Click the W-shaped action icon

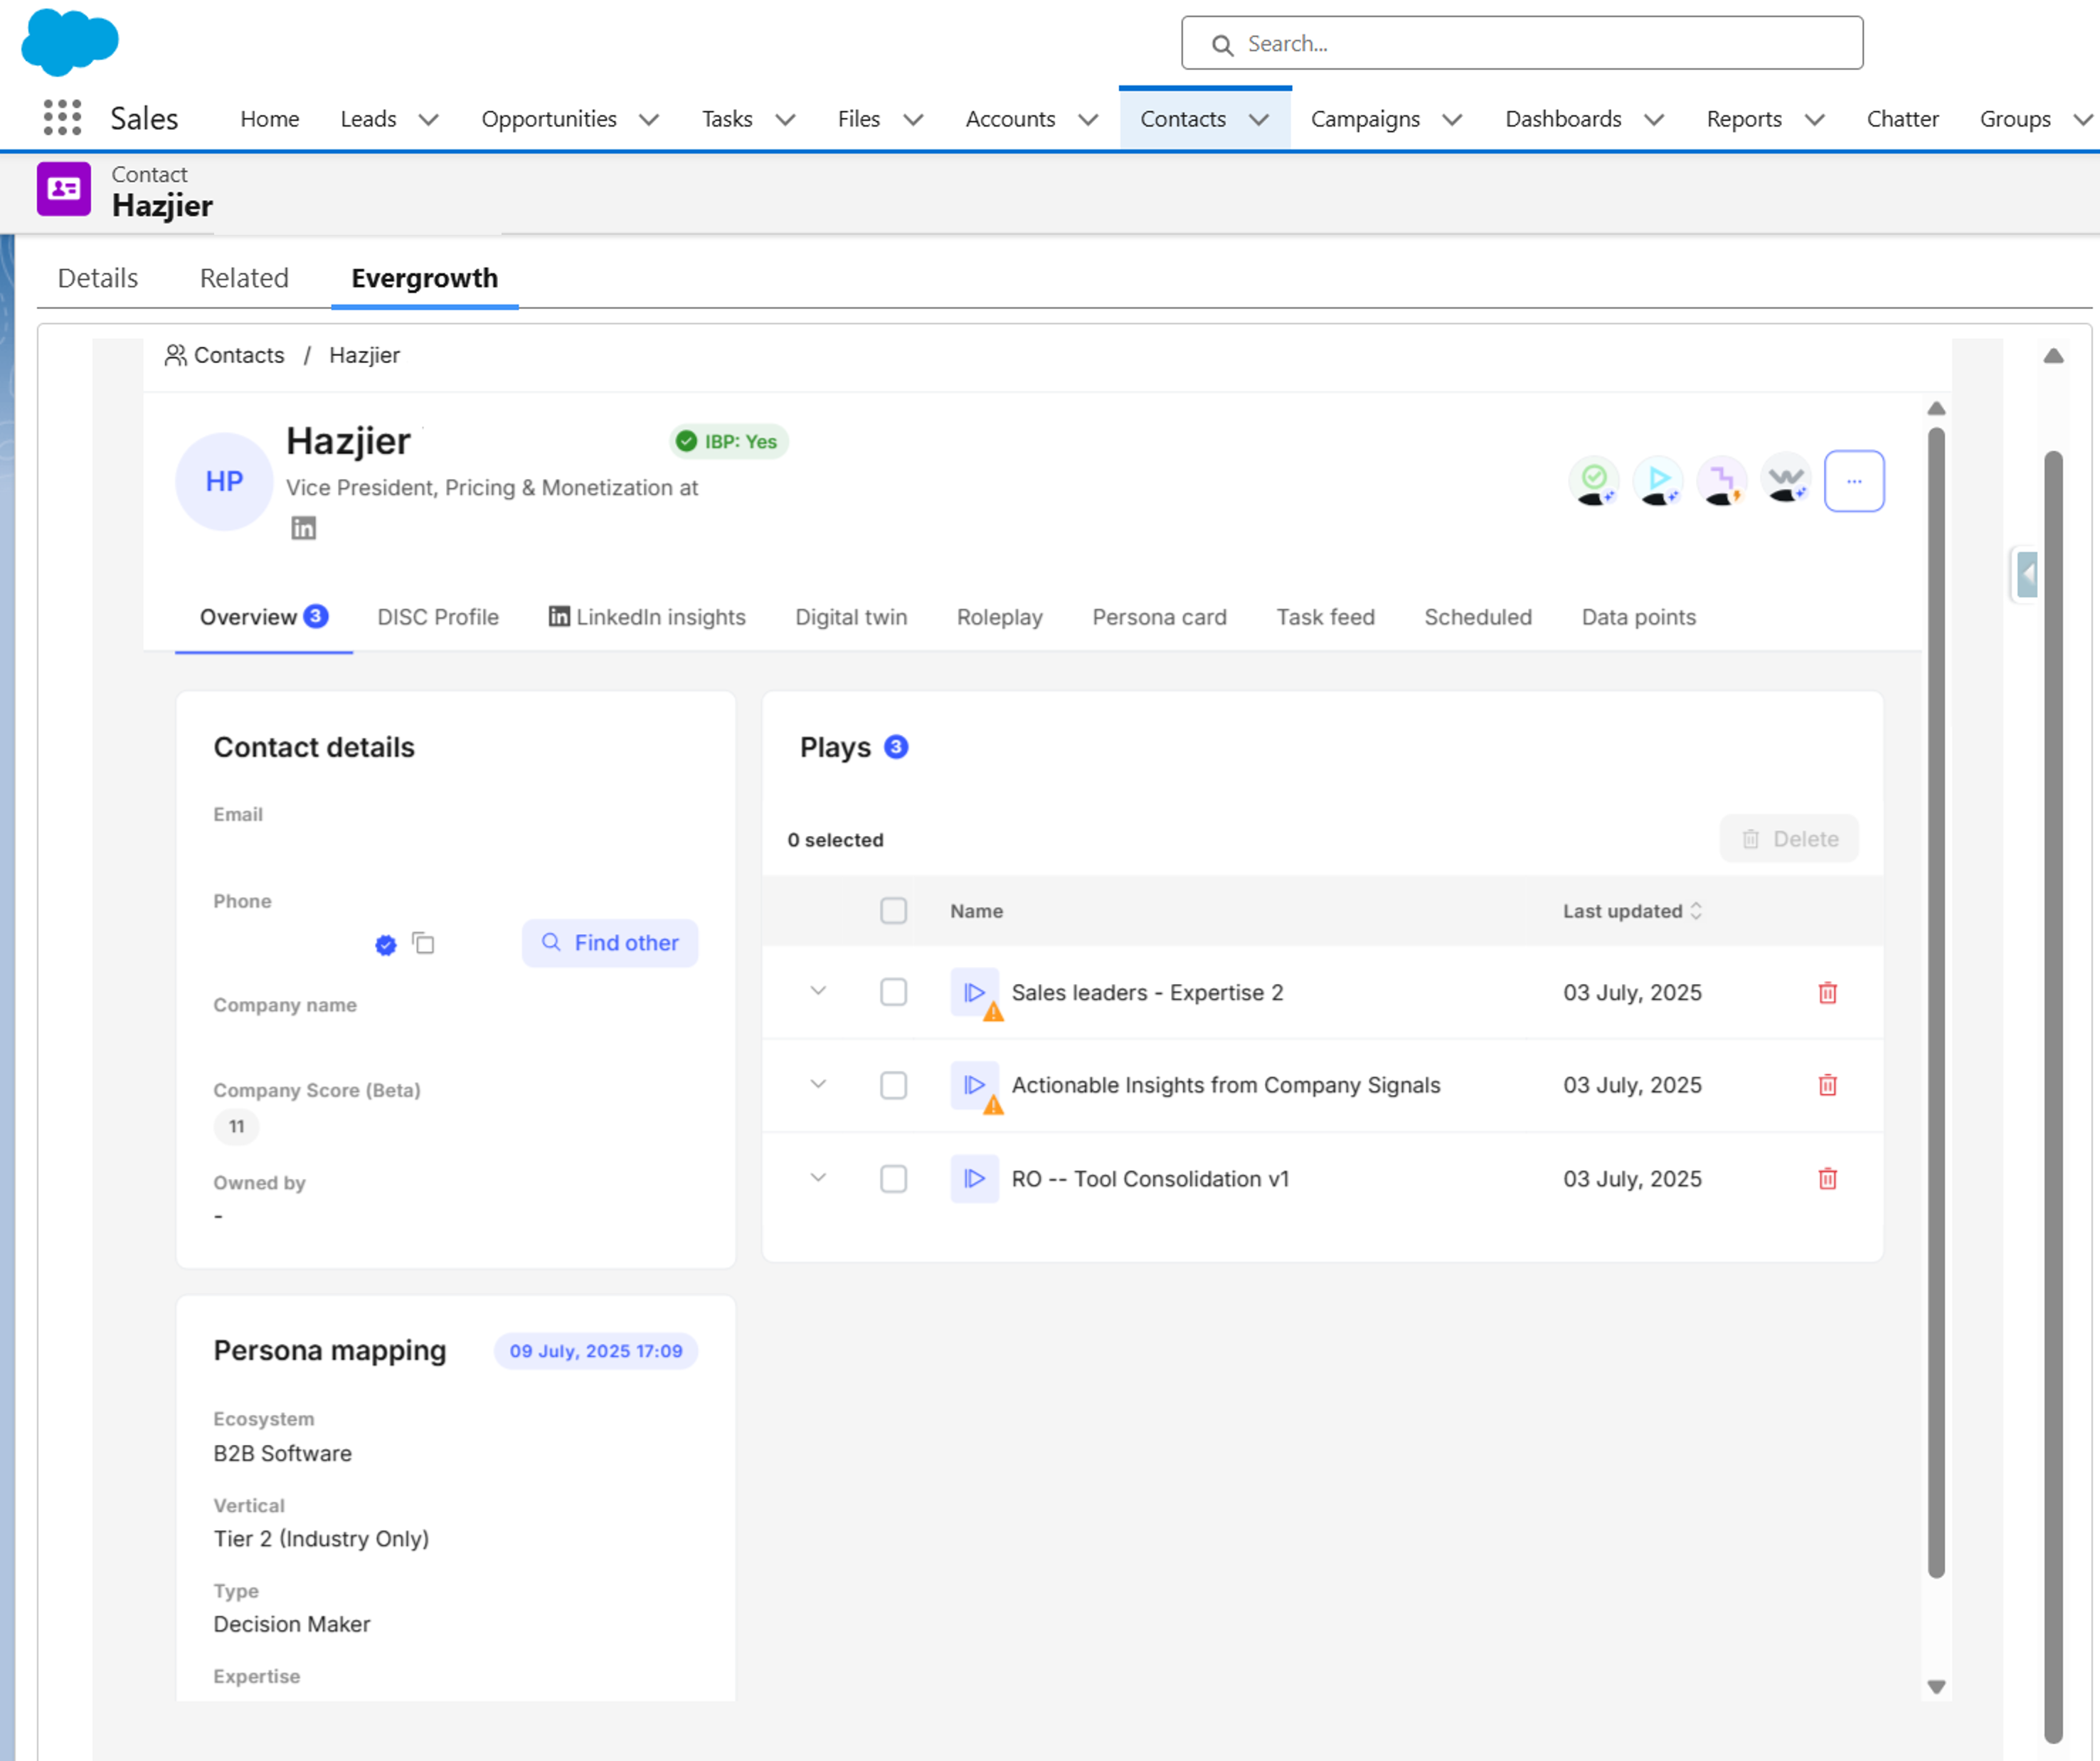(x=1786, y=481)
